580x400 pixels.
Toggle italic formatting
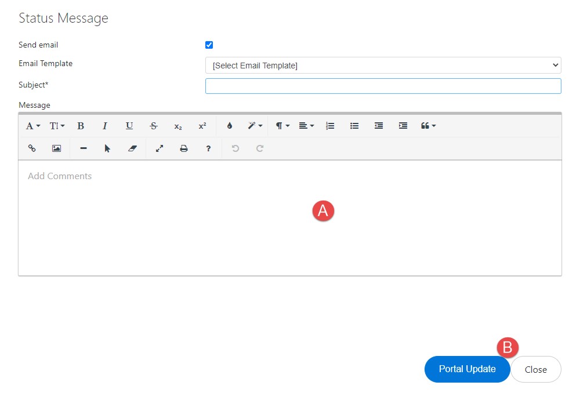click(104, 126)
